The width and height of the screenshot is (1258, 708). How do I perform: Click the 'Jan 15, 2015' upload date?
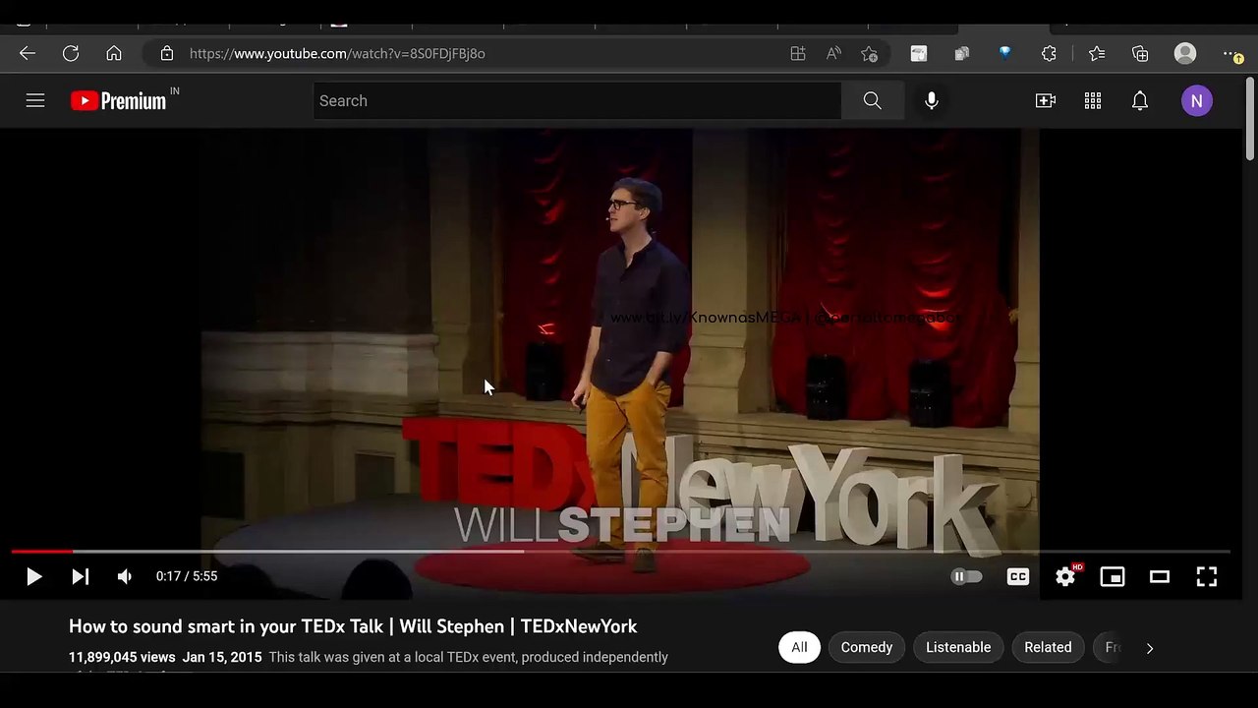(222, 657)
